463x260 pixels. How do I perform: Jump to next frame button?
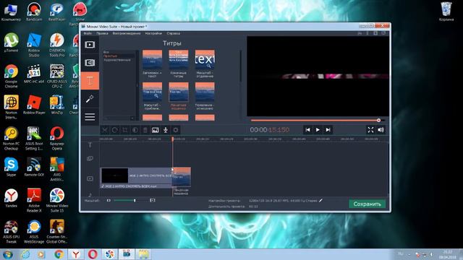point(328,130)
